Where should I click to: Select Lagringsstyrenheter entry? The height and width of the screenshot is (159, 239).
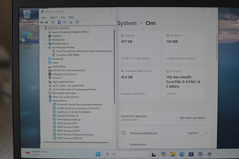point(63,82)
